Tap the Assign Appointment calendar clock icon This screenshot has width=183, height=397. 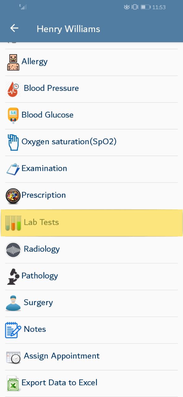(x=13, y=357)
